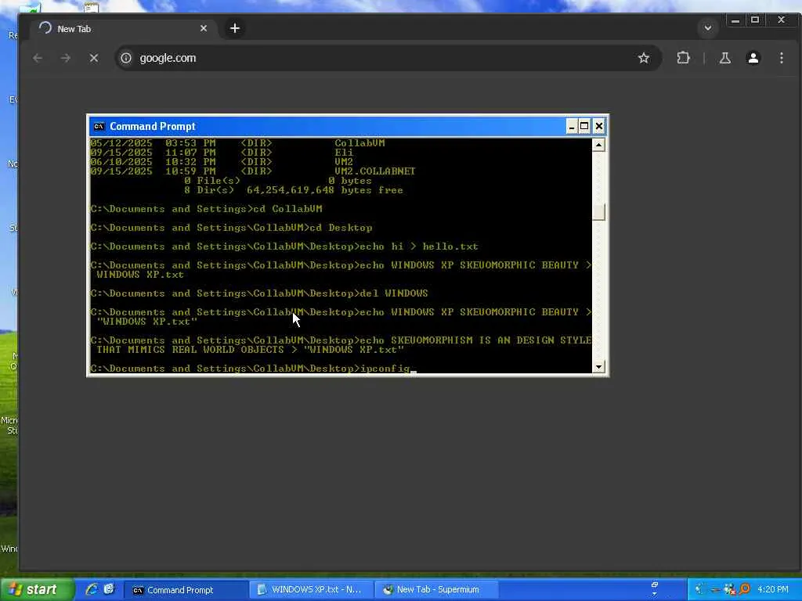The image size is (802, 601).
Task: Launch Internet Explorer from Quick Launch
Action: click(92, 589)
